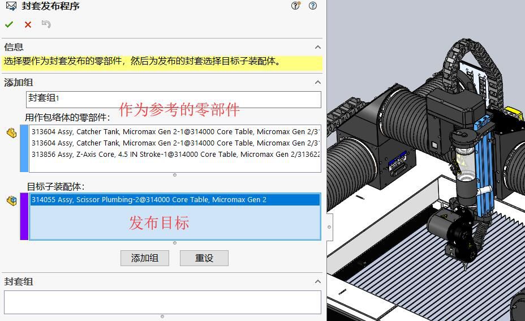Click the blue Z-axis rail in model
This screenshot has height=321, width=525.
tap(484, 168)
